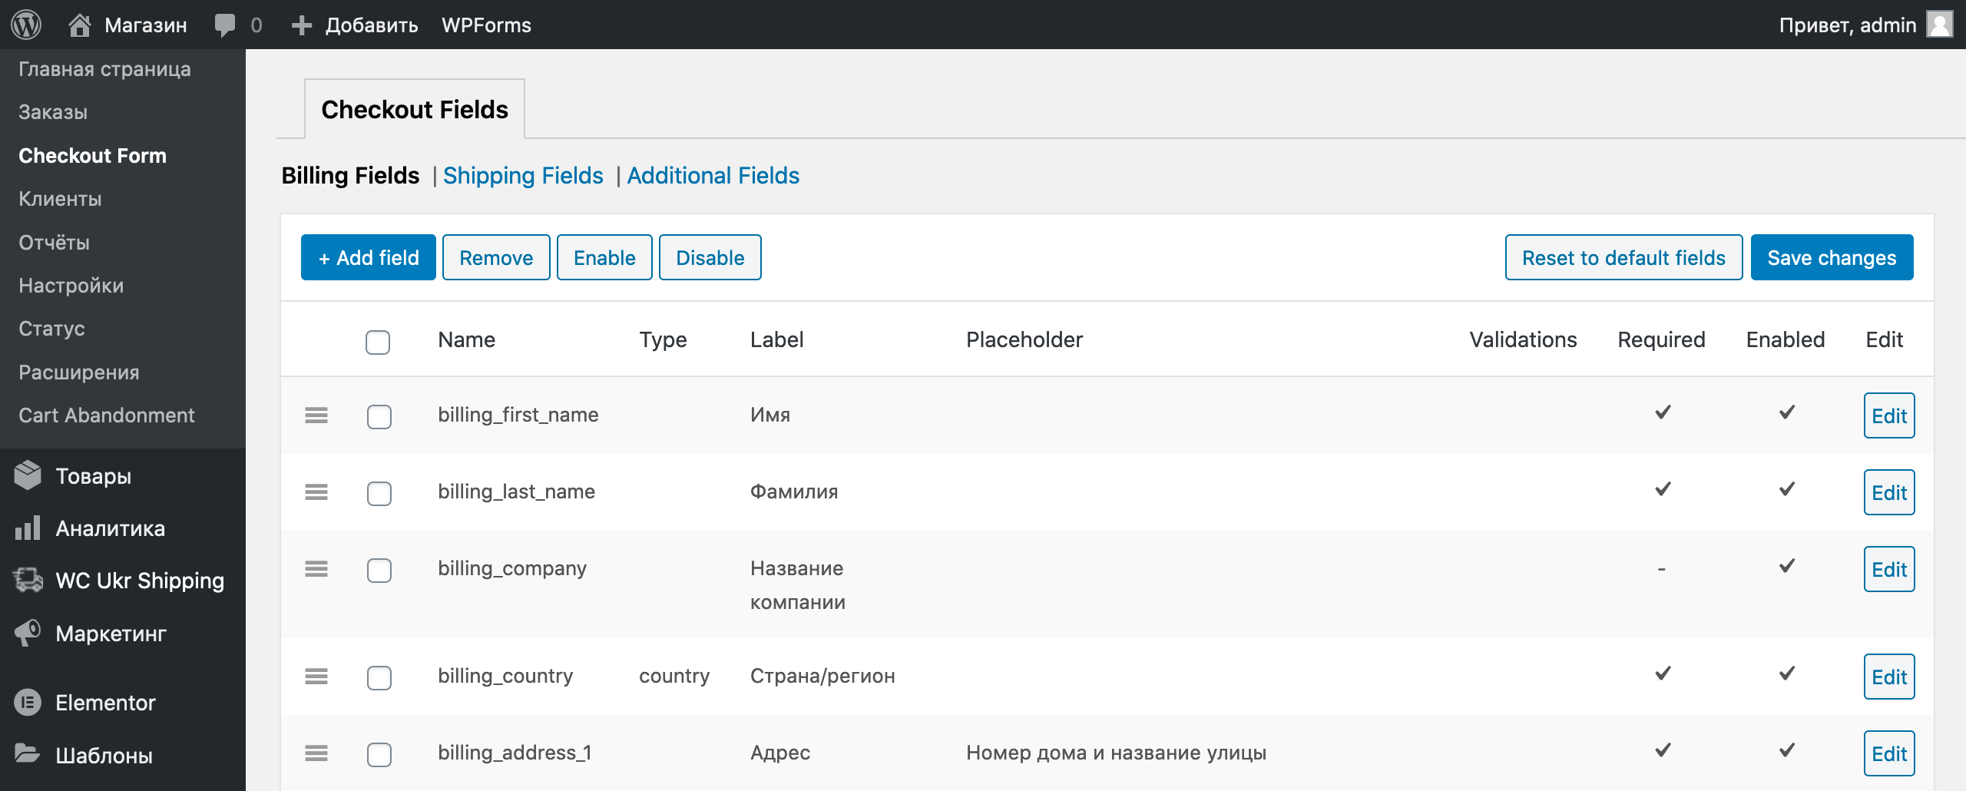
Task: Click the Enabled checkmark for billing_first_name
Action: tap(1787, 412)
